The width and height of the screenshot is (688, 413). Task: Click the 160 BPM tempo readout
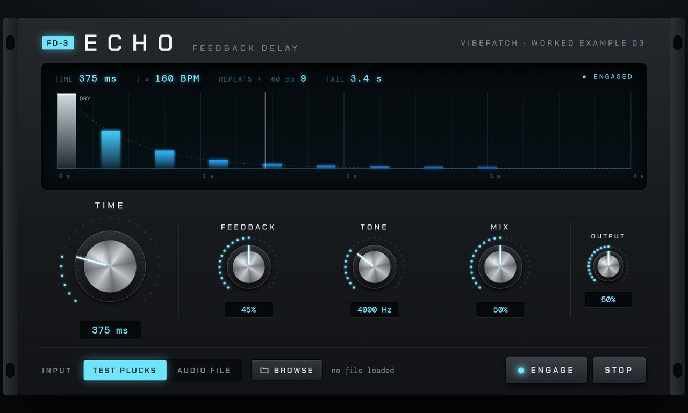177,78
